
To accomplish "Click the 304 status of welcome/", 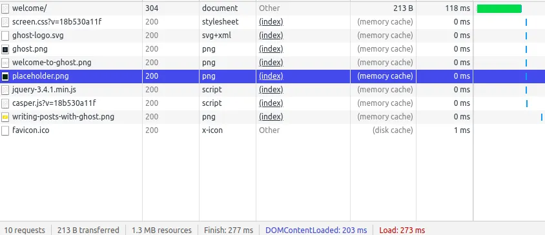I will tap(152, 8).
